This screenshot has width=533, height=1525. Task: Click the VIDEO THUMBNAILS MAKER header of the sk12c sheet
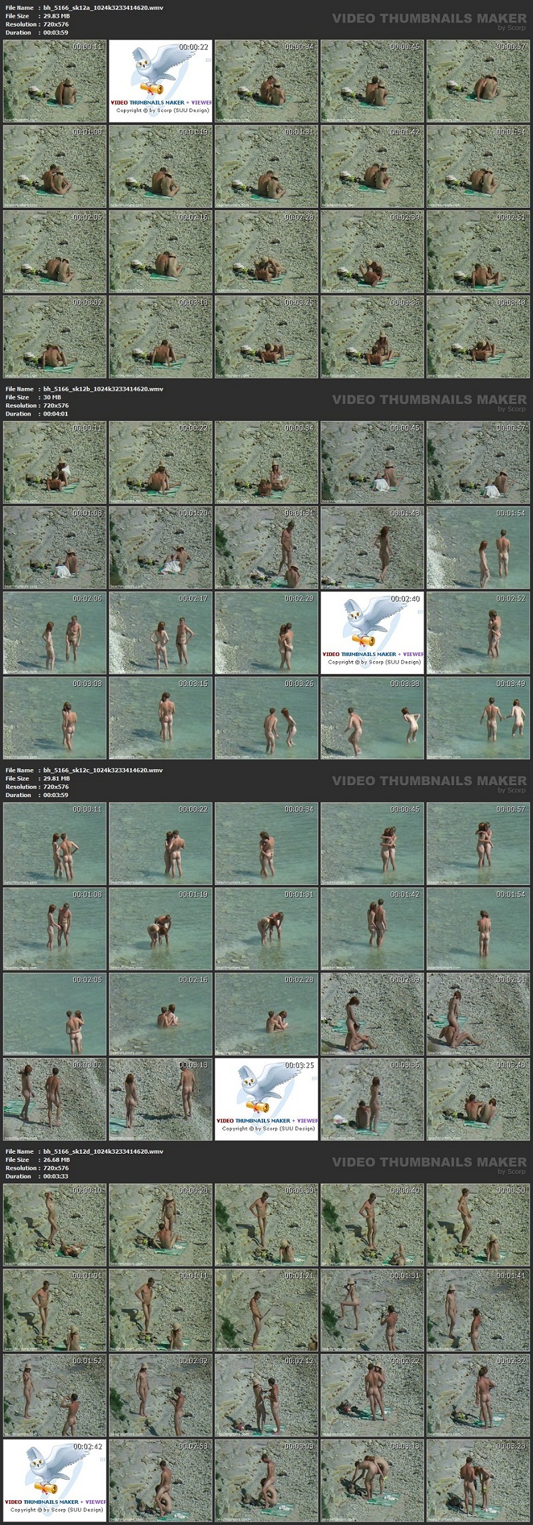tap(428, 782)
